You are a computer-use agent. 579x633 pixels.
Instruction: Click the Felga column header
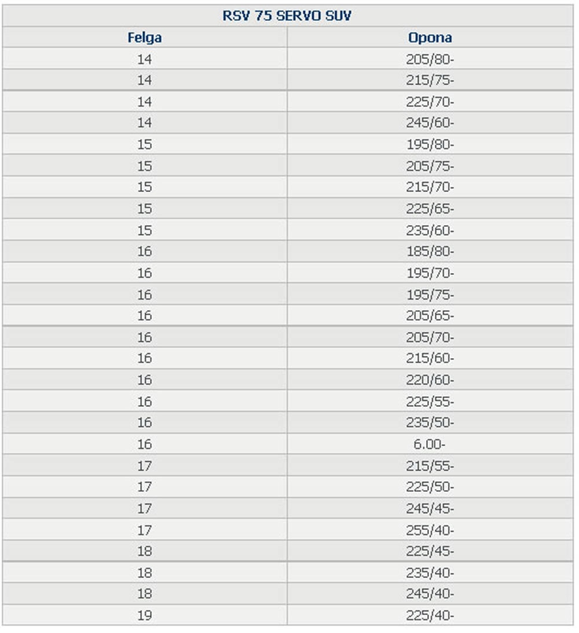pos(144,38)
